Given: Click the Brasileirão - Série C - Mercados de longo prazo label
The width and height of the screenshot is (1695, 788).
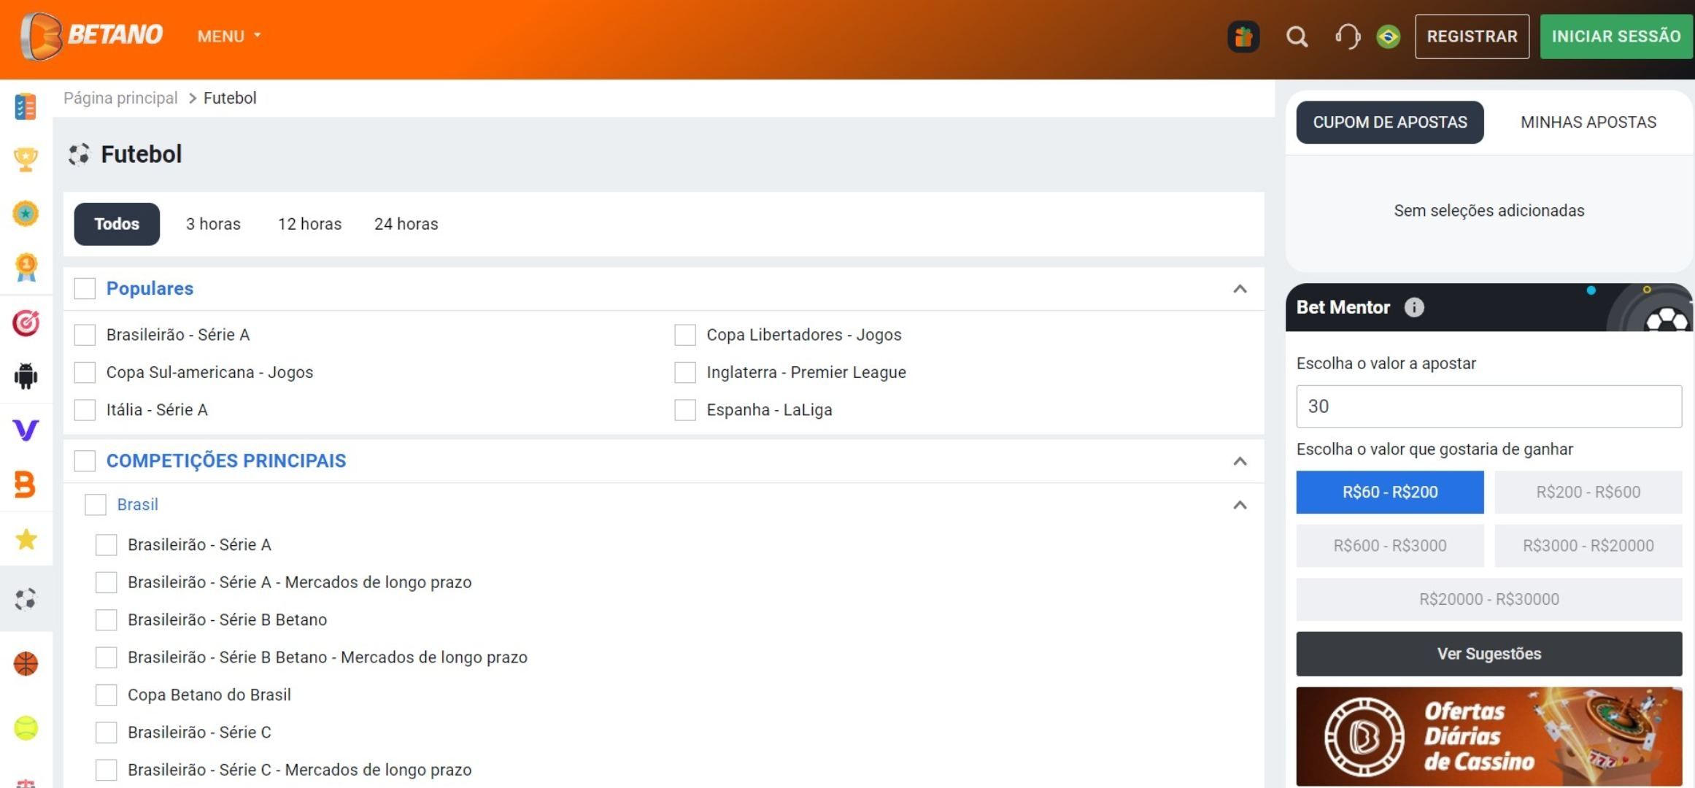Looking at the screenshot, I should [x=299, y=770].
